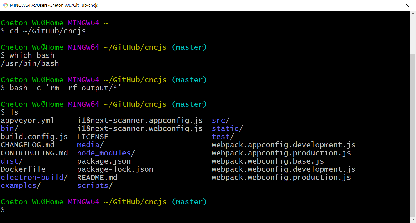Click the LICENSE file name
Screen dimensions: 416x223
(x=92, y=137)
